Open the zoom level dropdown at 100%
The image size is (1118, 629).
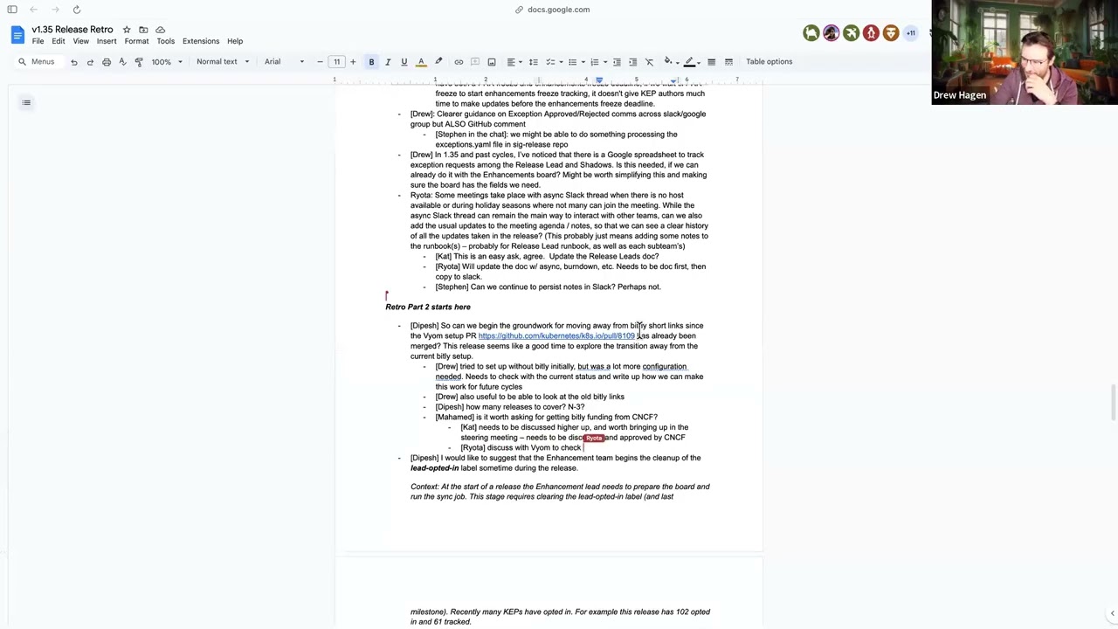(x=167, y=62)
